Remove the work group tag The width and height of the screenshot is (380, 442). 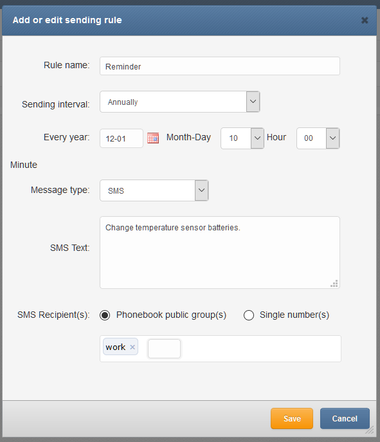(x=132, y=347)
